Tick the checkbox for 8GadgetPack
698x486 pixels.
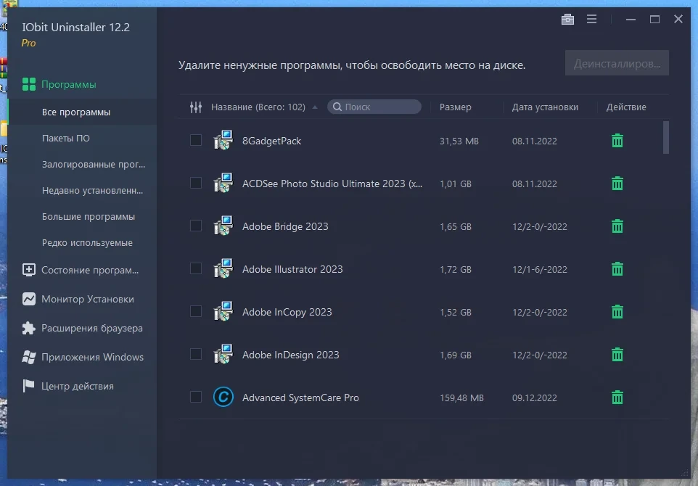(196, 140)
